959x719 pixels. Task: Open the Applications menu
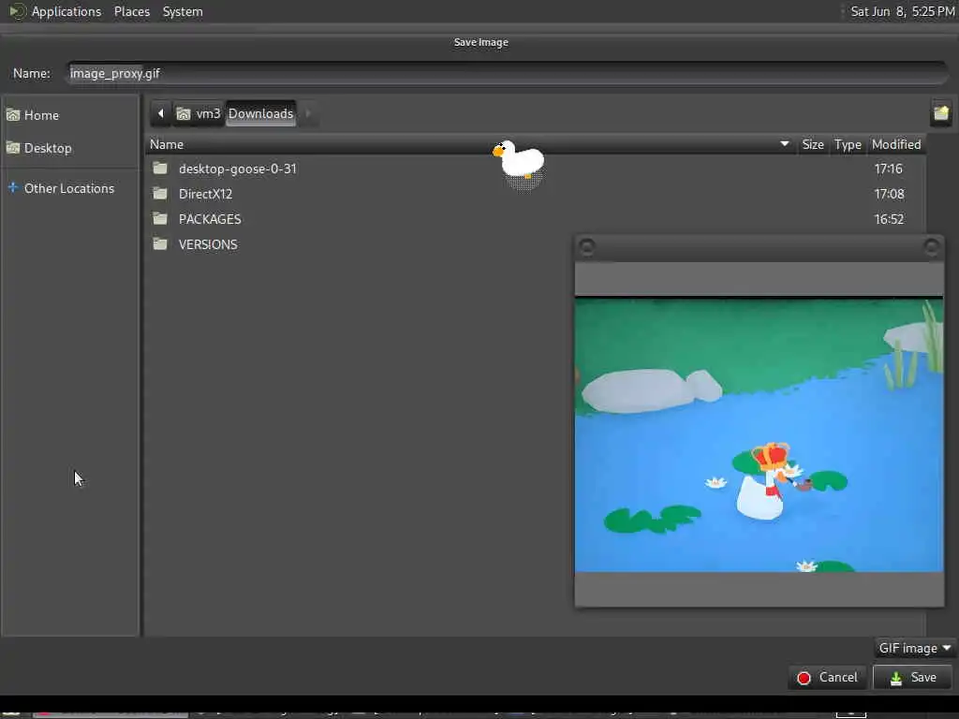pos(66,11)
